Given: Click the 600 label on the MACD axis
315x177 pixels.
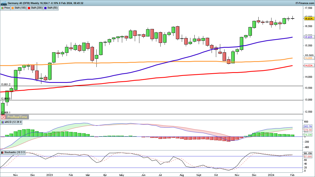Looking at the screenshot, I should tap(306, 121).
